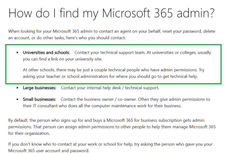Screen dimensions: 227x153
Task: Click 'Contact the business owner / co-owner' text
Action: tap(98, 99)
